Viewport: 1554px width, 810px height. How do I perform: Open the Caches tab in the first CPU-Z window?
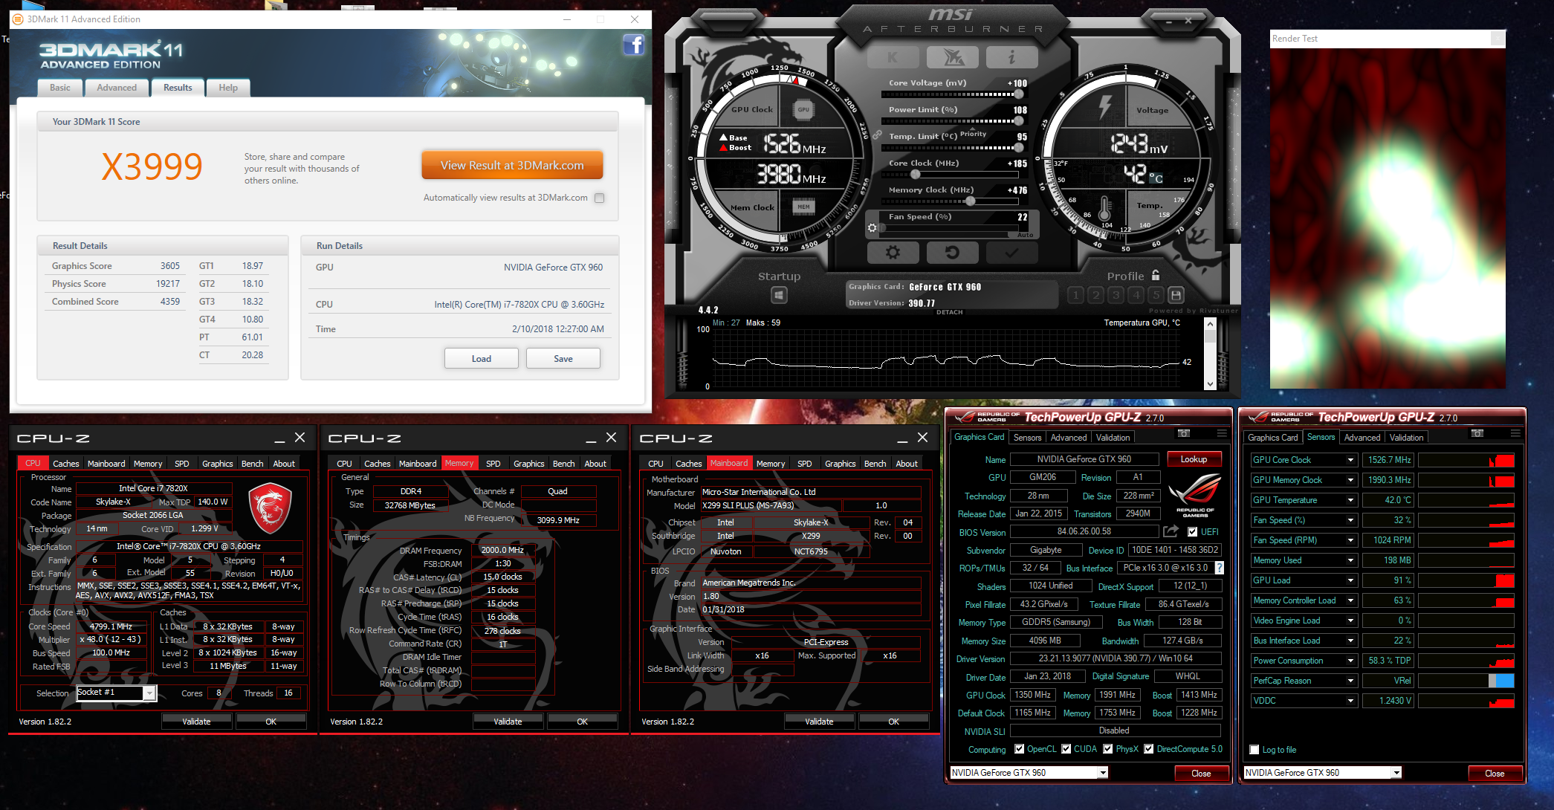coord(66,463)
